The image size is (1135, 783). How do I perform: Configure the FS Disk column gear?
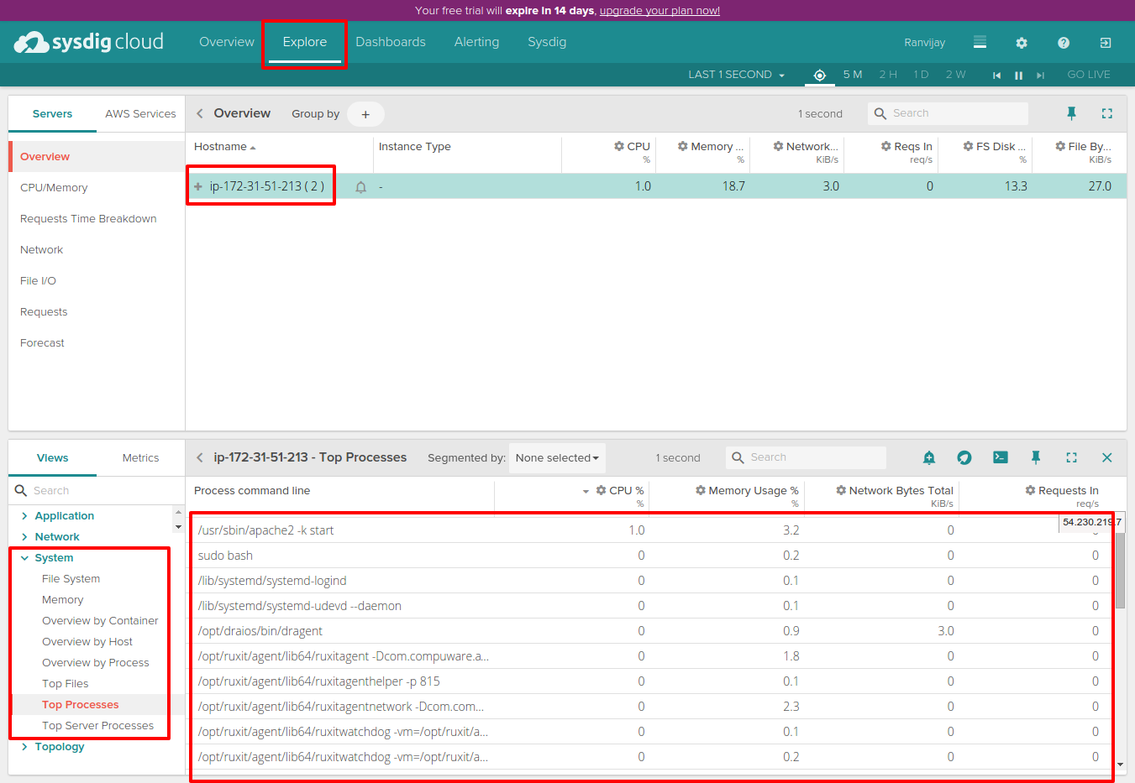click(969, 146)
